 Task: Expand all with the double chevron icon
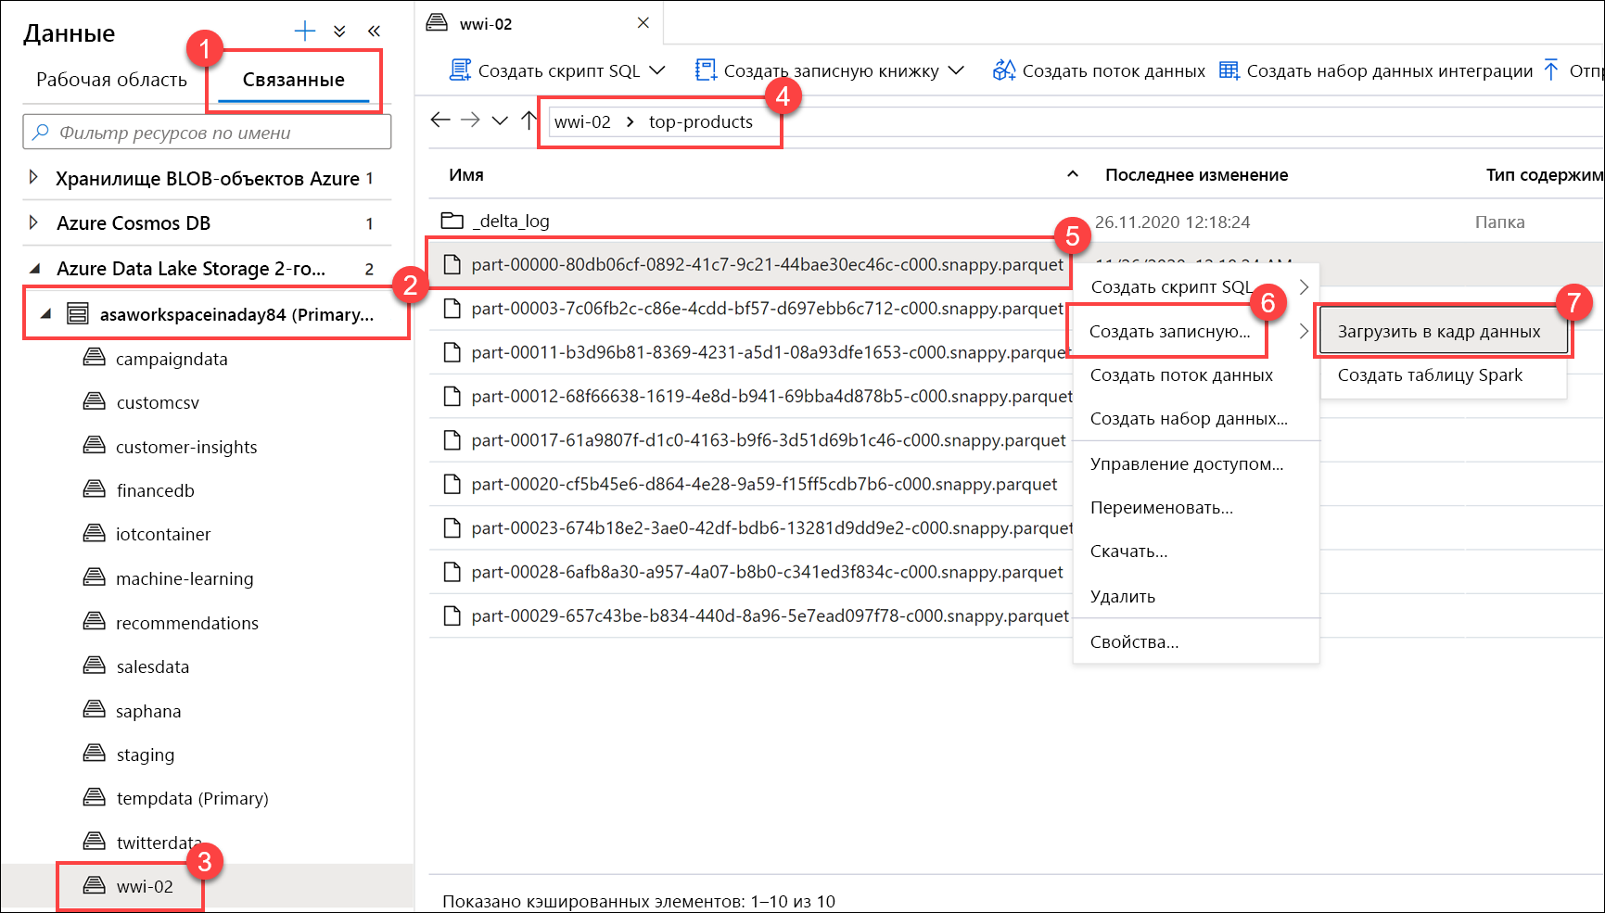coord(339,32)
